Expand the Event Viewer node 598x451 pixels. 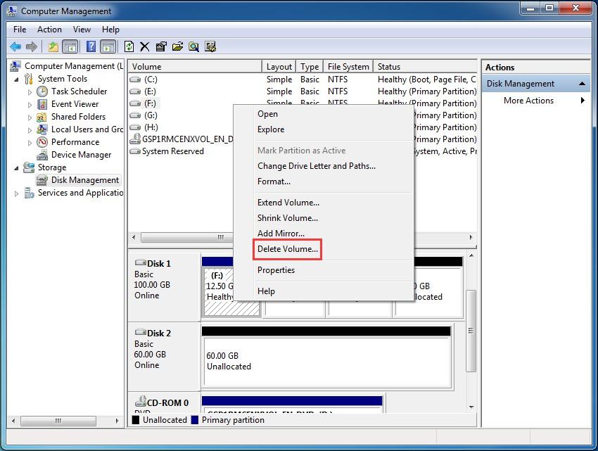(30, 105)
